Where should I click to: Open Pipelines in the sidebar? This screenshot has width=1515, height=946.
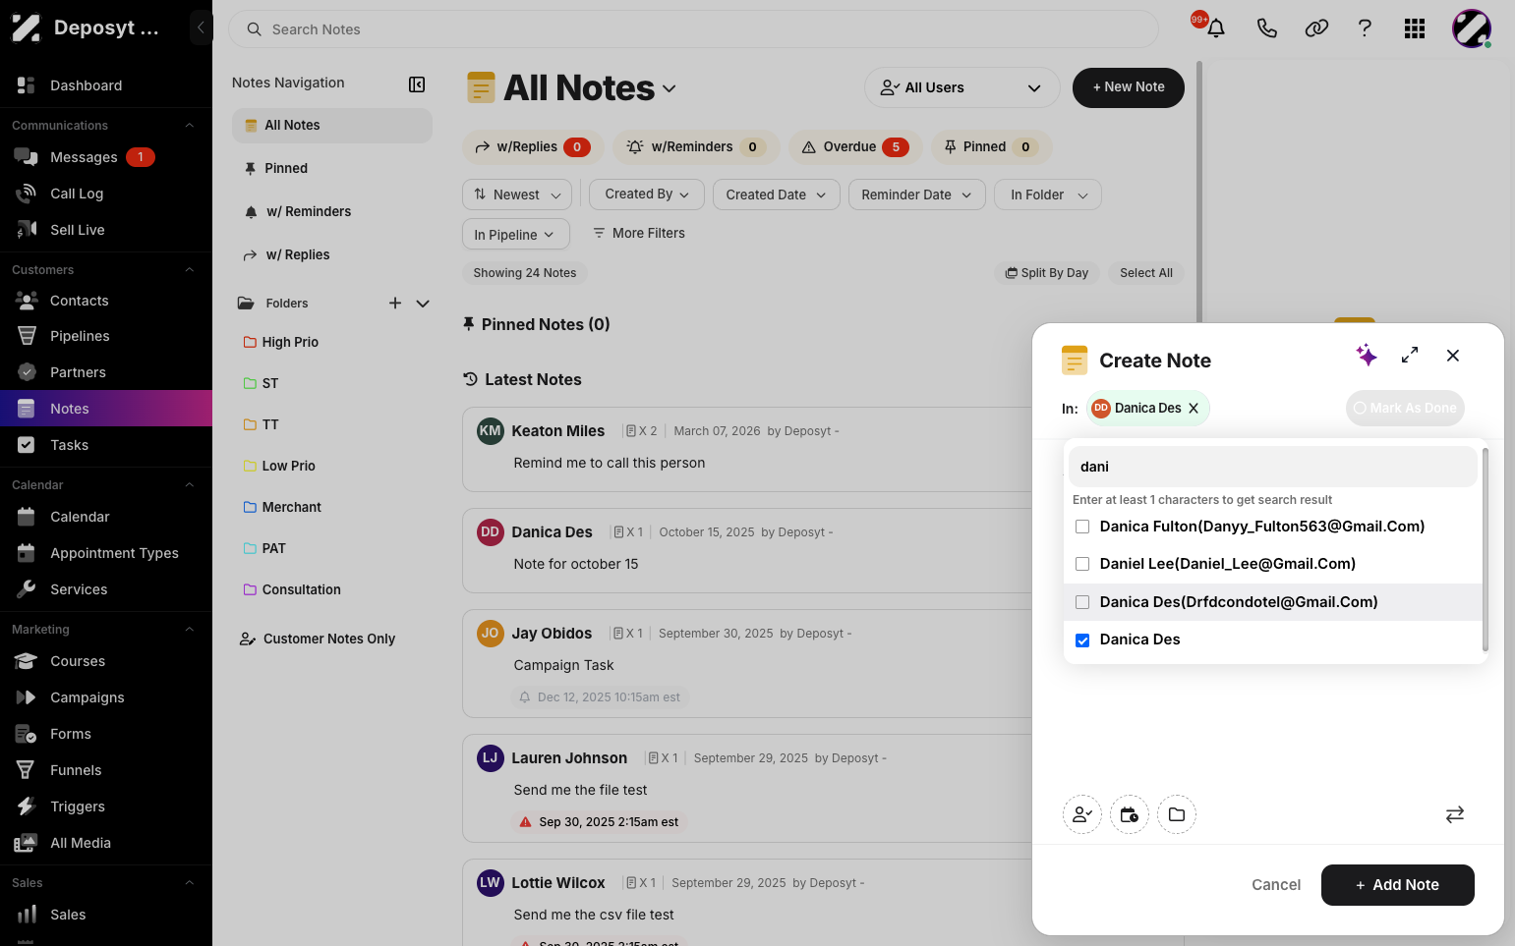pos(106,336)
